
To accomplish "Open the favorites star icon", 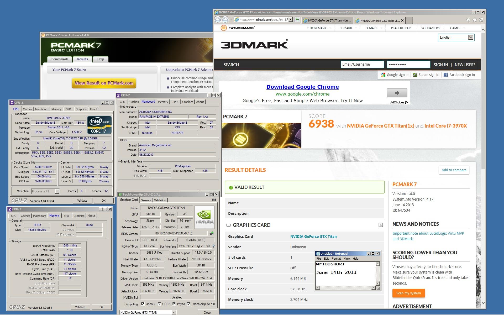I will [x=475, y=20].
